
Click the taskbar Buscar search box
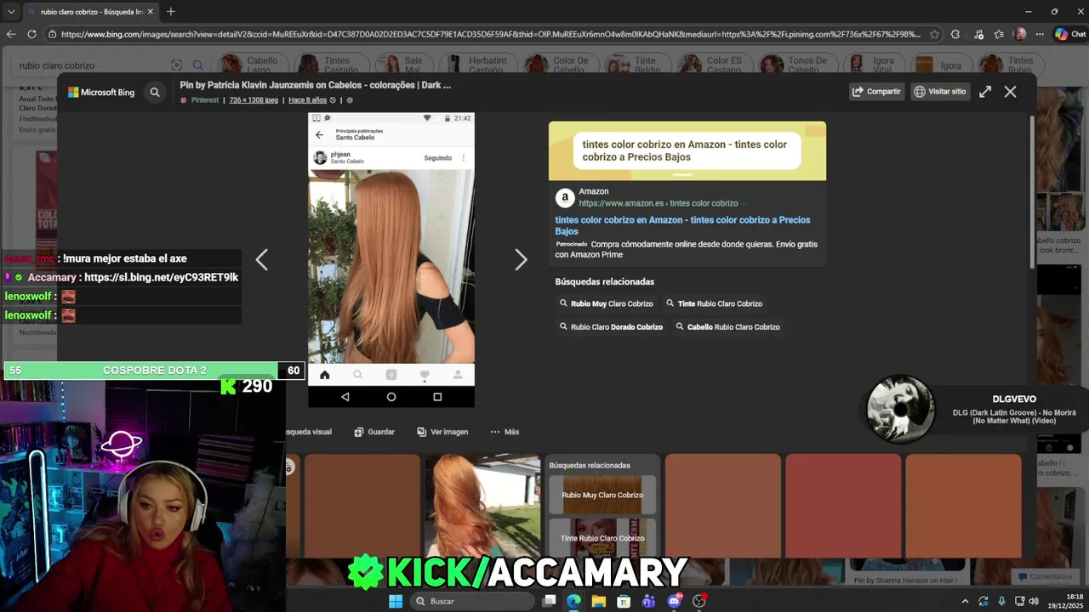coord(472,601)
